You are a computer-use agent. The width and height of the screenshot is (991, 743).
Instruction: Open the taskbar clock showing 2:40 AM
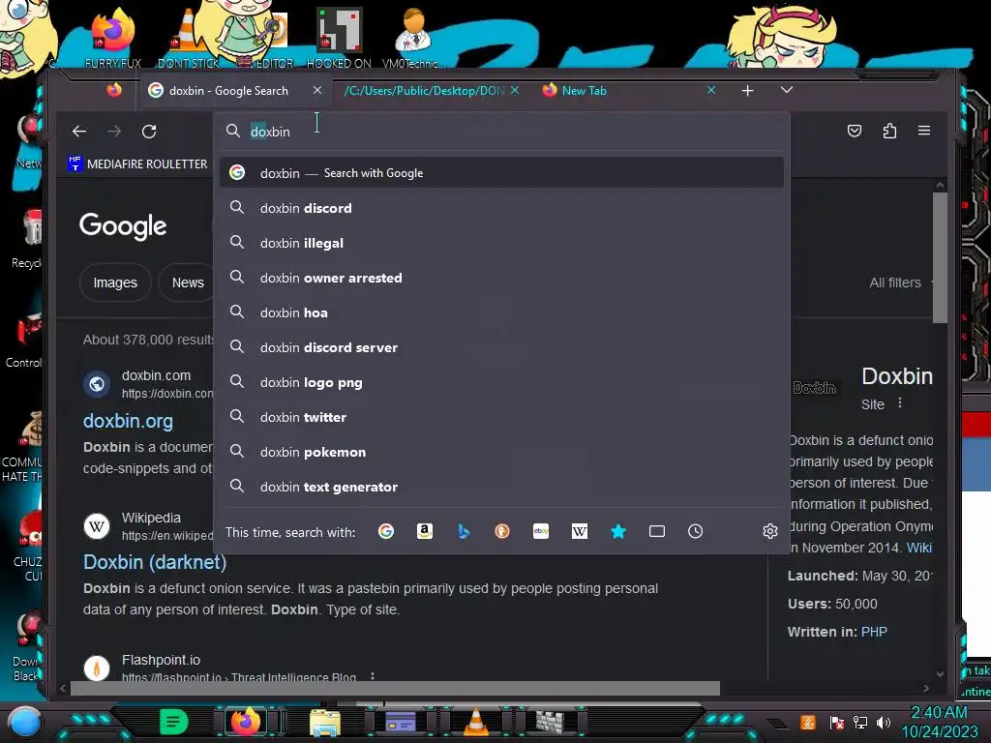click(939, 722)
